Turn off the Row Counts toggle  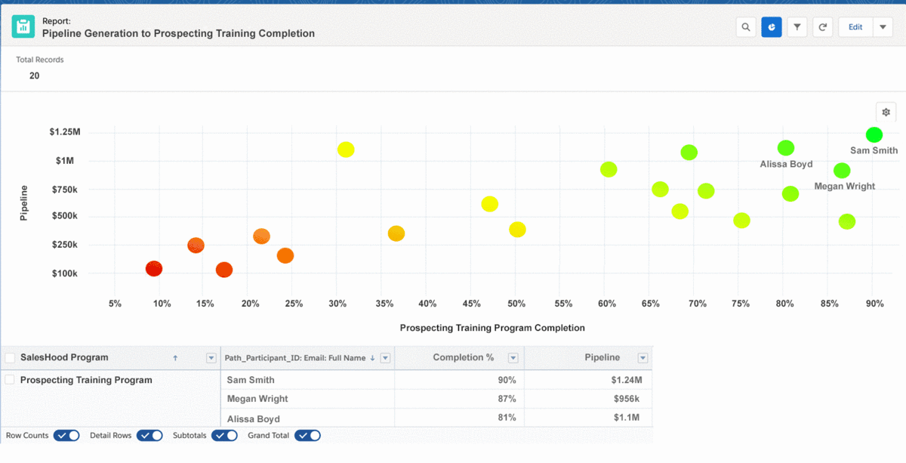[66, 435]
